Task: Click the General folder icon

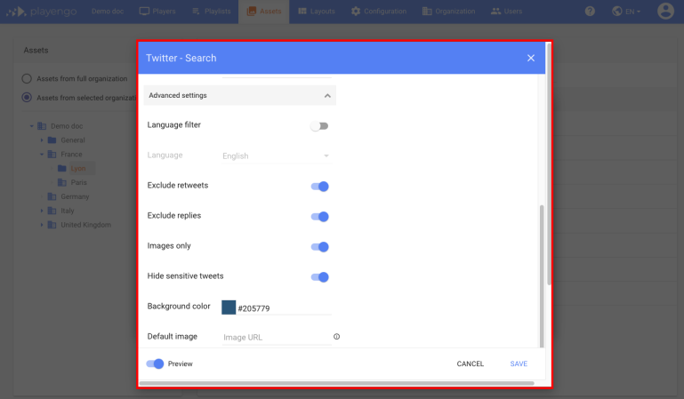Action: pos(52,140)
